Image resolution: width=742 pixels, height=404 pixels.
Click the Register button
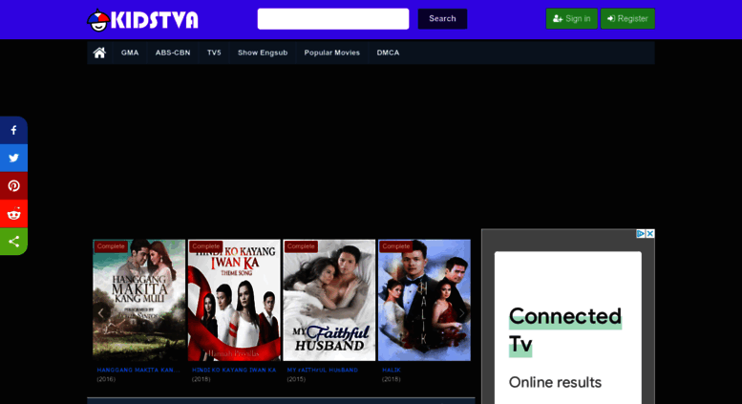pyautogui.click(x=627, y=18)
